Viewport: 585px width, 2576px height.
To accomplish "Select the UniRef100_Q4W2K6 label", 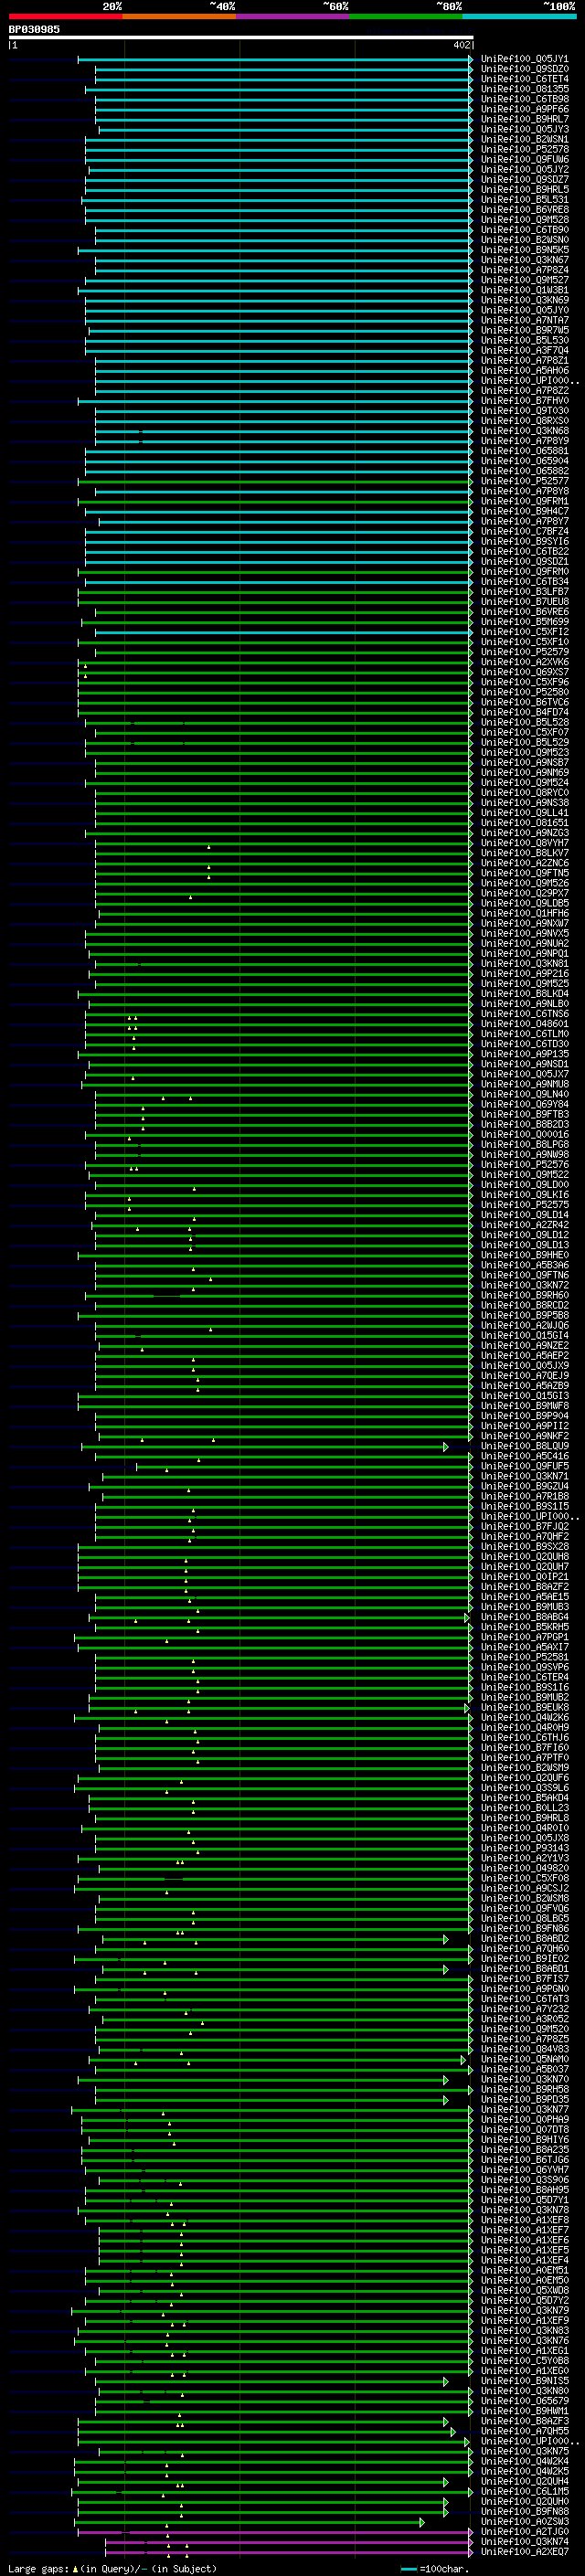I will (525, 1716).
